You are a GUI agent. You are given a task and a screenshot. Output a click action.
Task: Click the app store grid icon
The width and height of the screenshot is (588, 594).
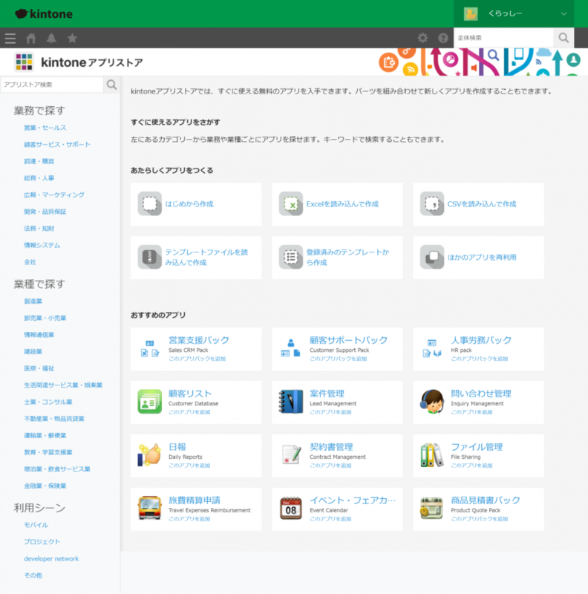24,62
